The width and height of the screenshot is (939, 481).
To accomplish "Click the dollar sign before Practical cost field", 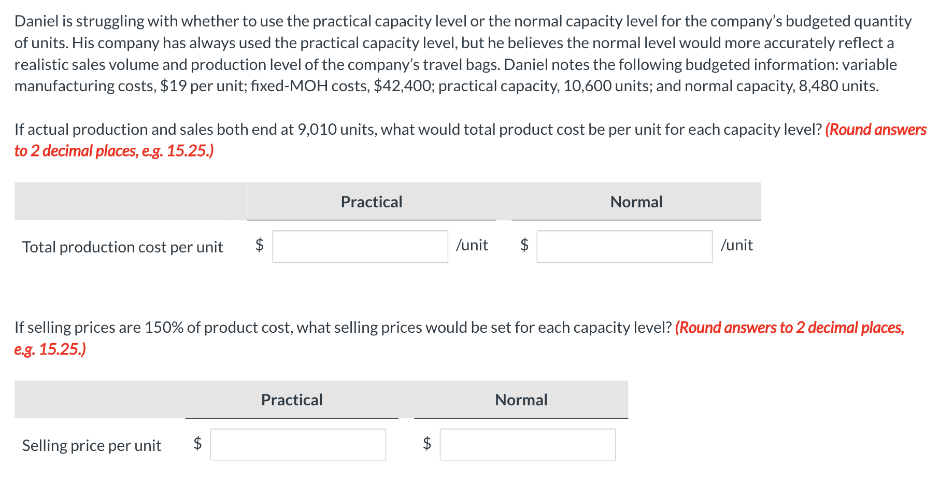I will pos(259,245).
